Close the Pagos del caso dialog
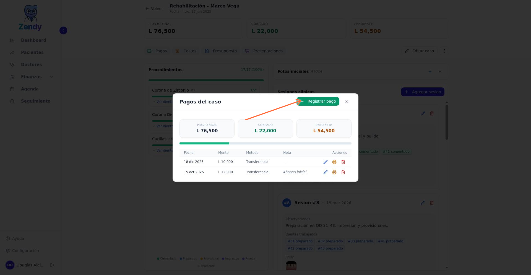This screenshot has width=531, height=275. [347, 102]
